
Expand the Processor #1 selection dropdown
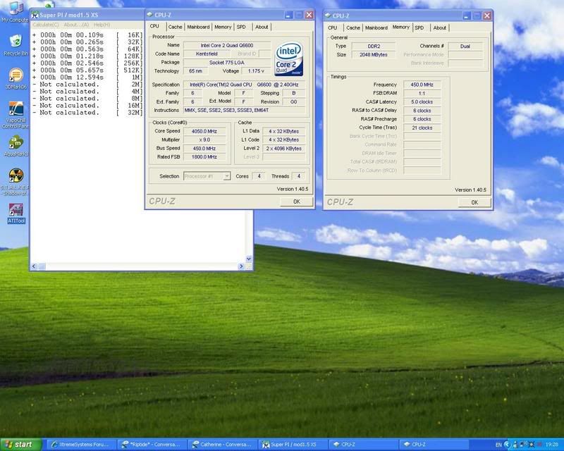226,176
